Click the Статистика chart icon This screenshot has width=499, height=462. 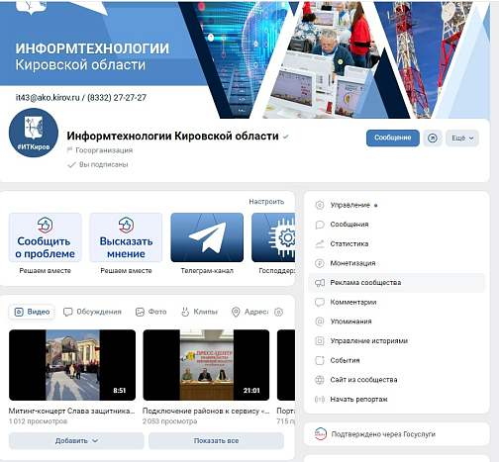pos(320,244)
